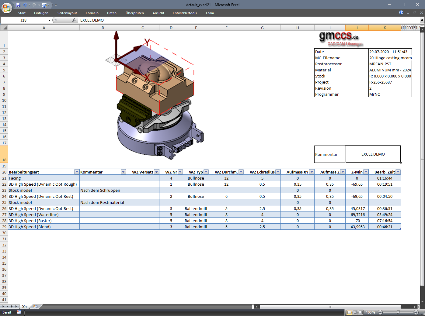Click the table-with-pencil quick access icon
This screenshot has width=425, height=316.
(44, 5)
